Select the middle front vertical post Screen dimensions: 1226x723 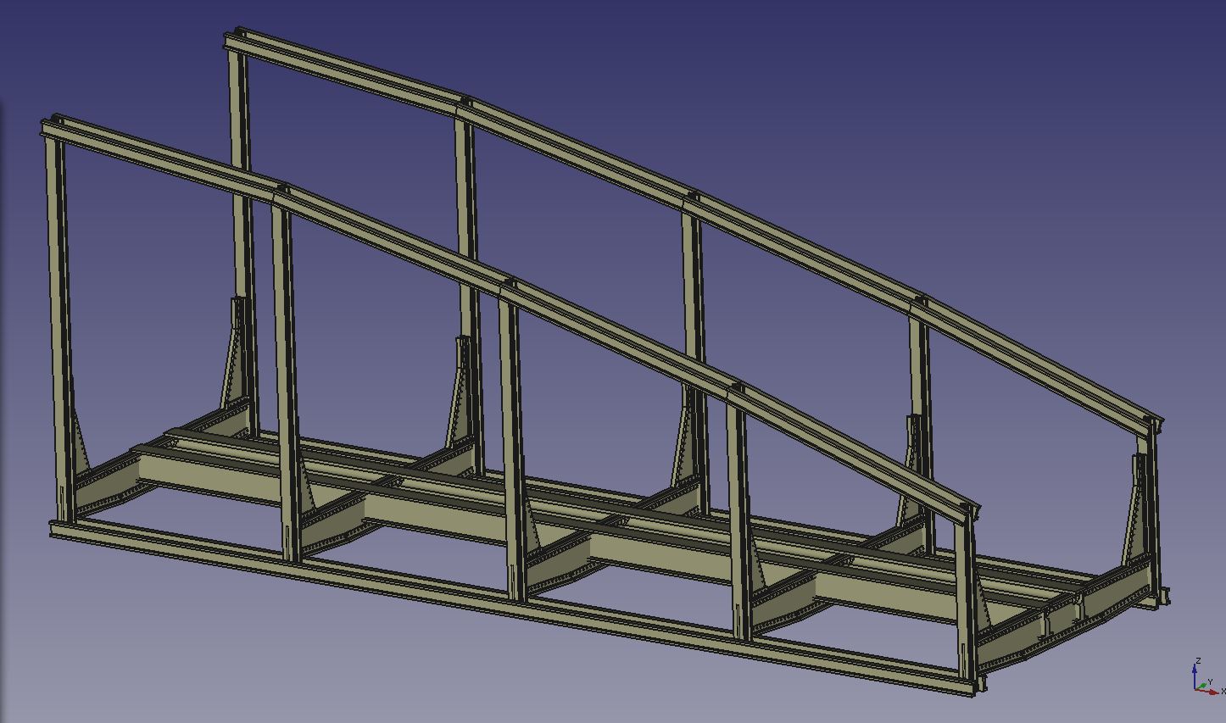[510, 424]
